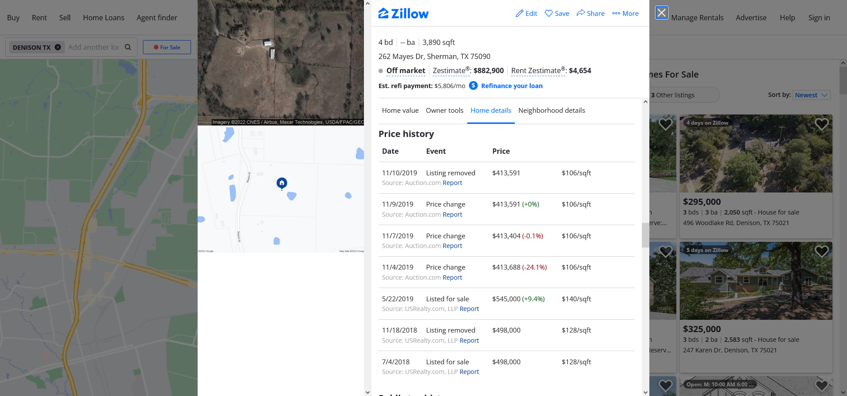Open the Help link
Image resolution: width=847 pixels, height=396 pixels.
pyautogui.click(x=787, y=18)
